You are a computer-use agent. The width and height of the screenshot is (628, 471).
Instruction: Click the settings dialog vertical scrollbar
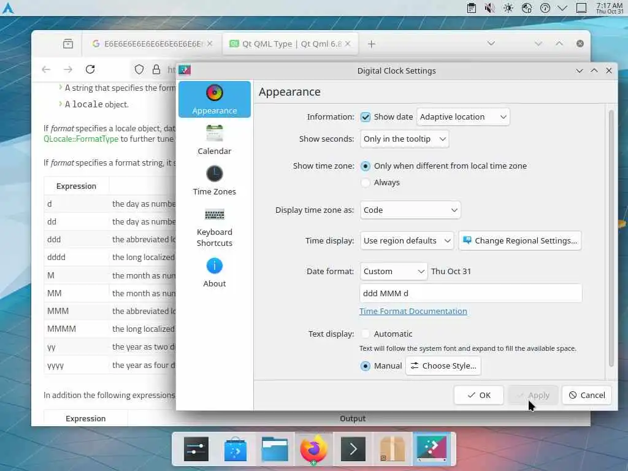pyautogui.click(x=611, y=239)
